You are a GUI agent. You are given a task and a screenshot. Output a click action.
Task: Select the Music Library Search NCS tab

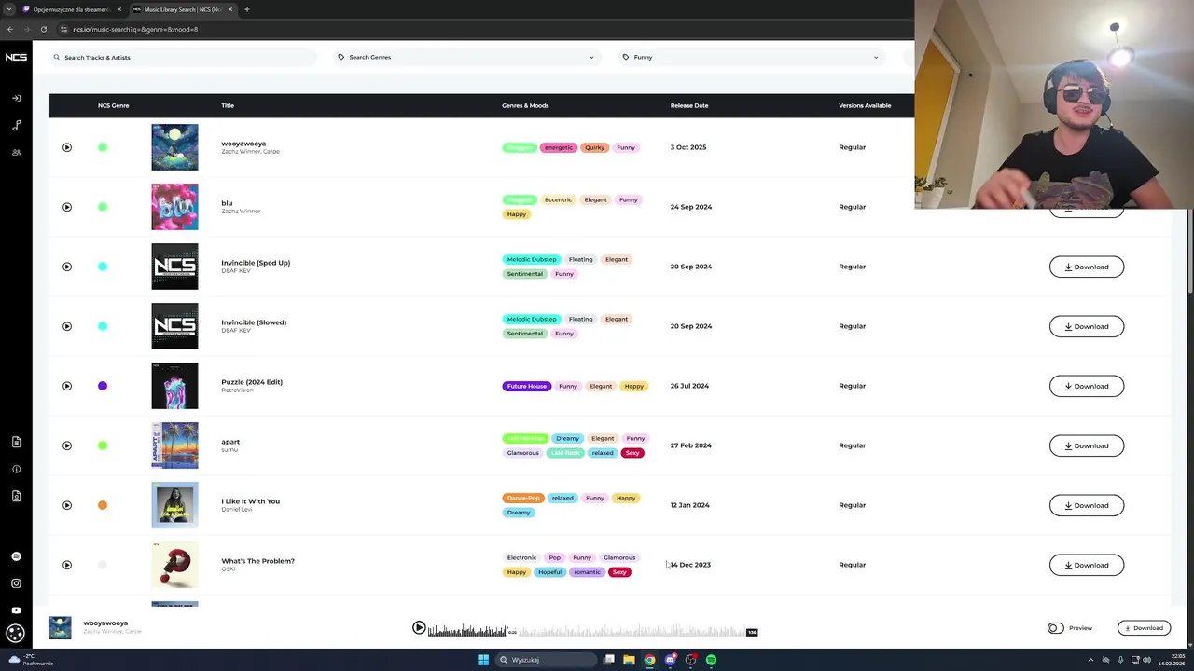182,9
